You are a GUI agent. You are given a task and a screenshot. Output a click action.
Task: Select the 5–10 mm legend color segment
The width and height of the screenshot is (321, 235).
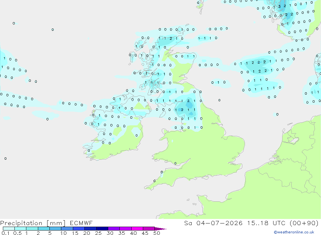point(55,229)
